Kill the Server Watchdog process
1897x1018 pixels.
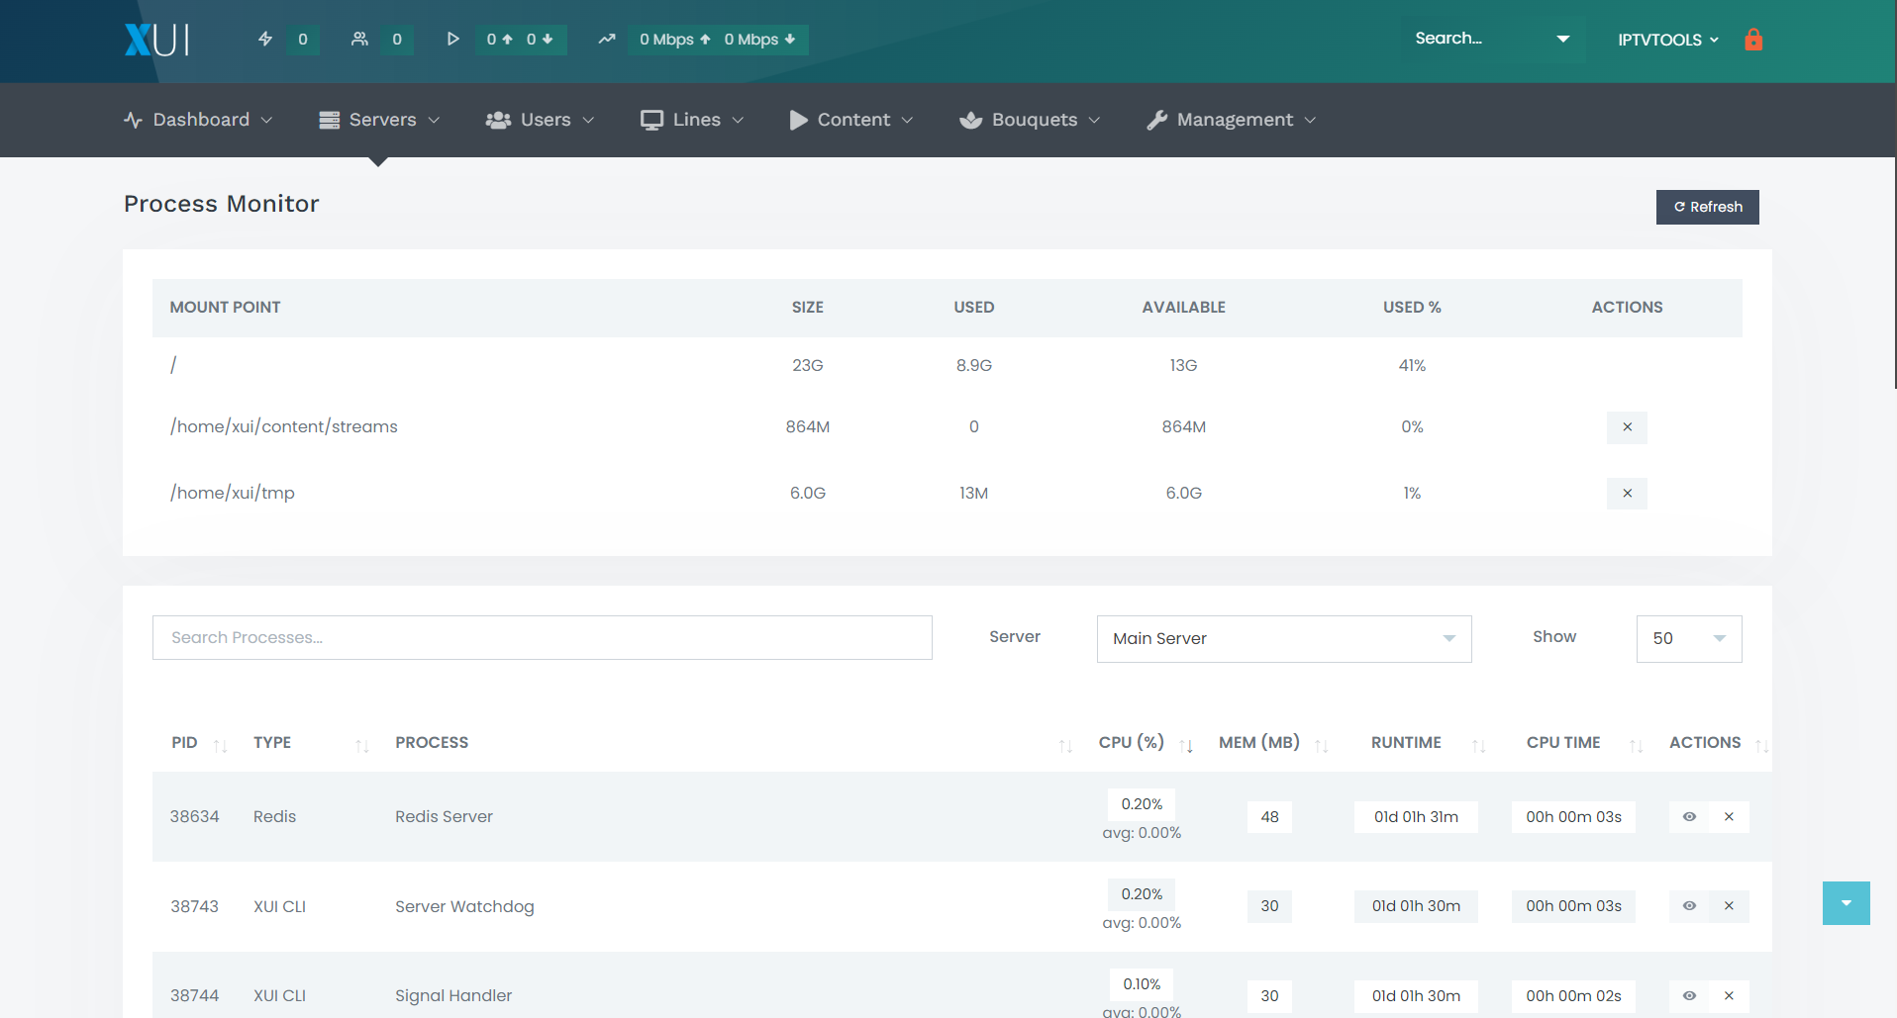tap(1729, 906)
